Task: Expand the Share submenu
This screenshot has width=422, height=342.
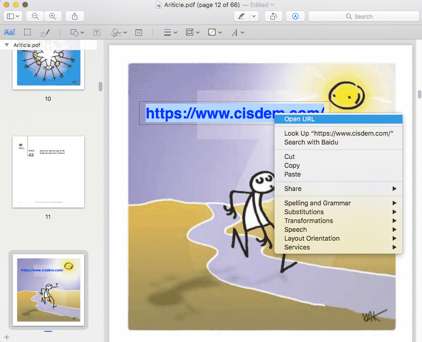Action: click(338, 189)
